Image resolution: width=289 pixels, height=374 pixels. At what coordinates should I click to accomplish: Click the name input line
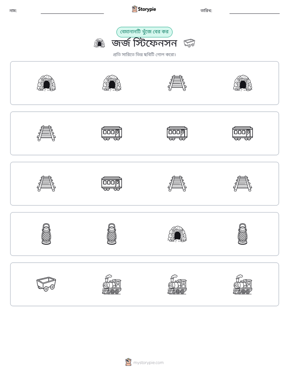click(x=72, y=13)
